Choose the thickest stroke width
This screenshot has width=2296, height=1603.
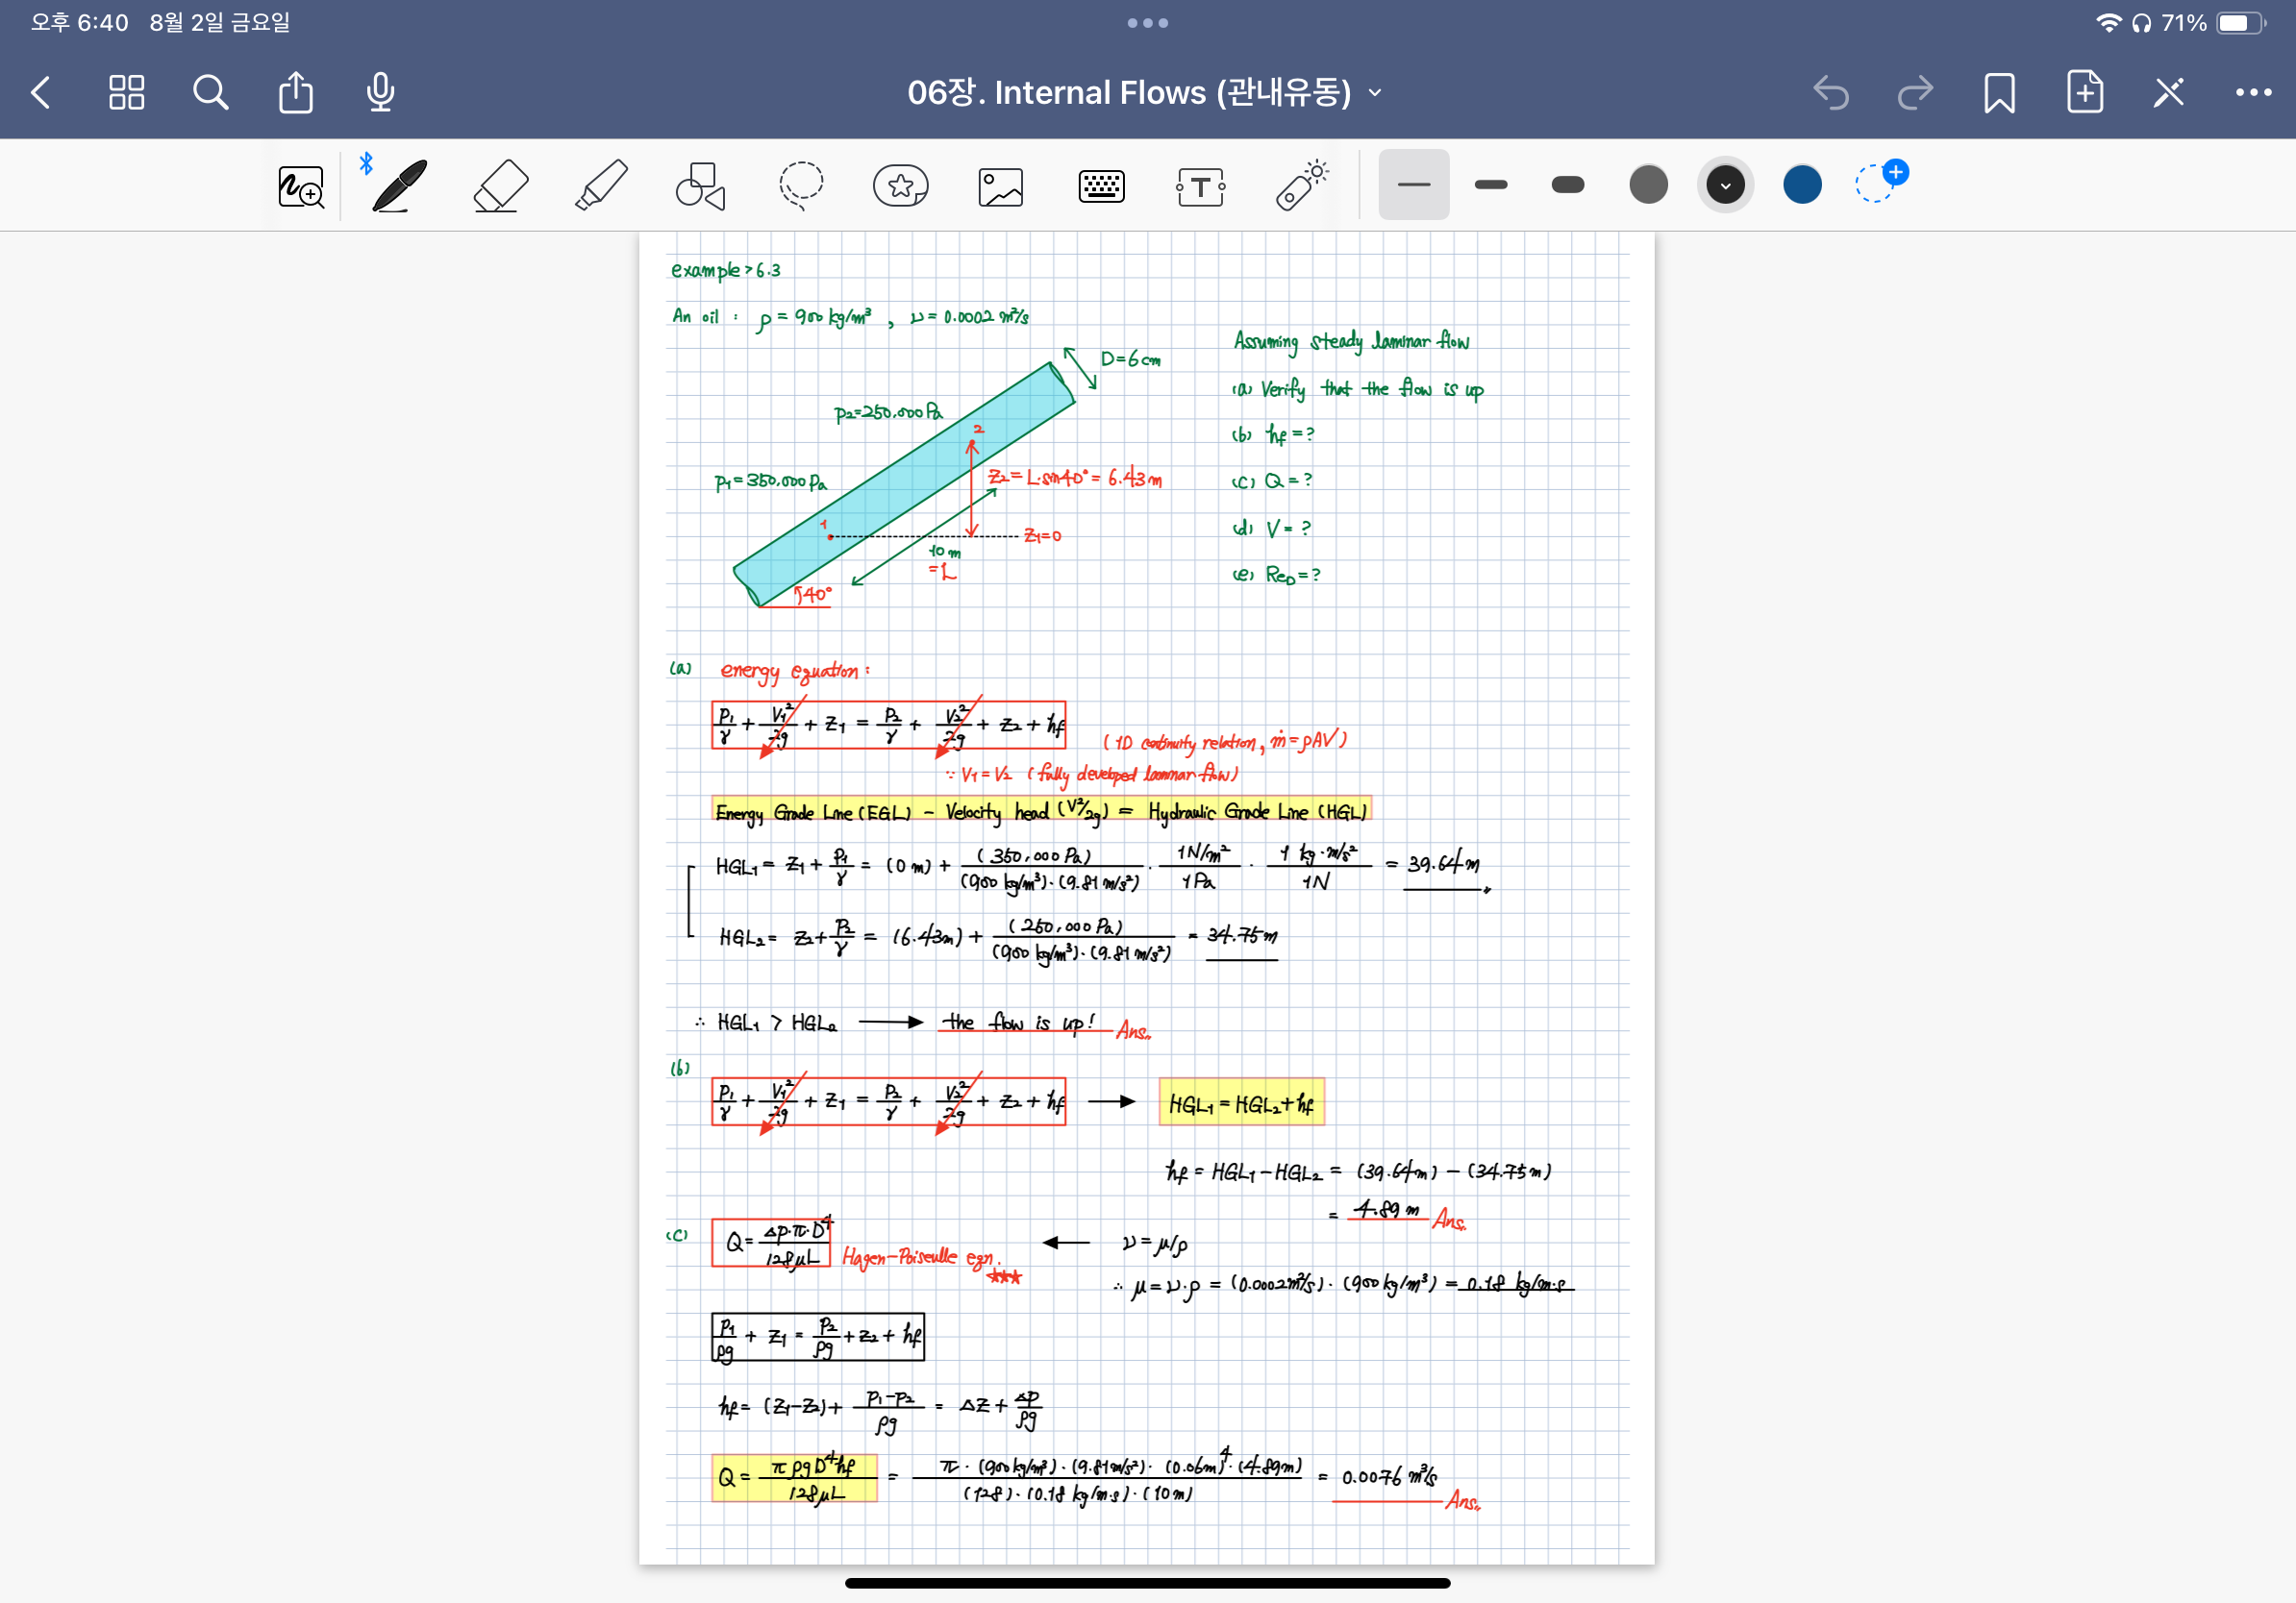point(1567,185)
